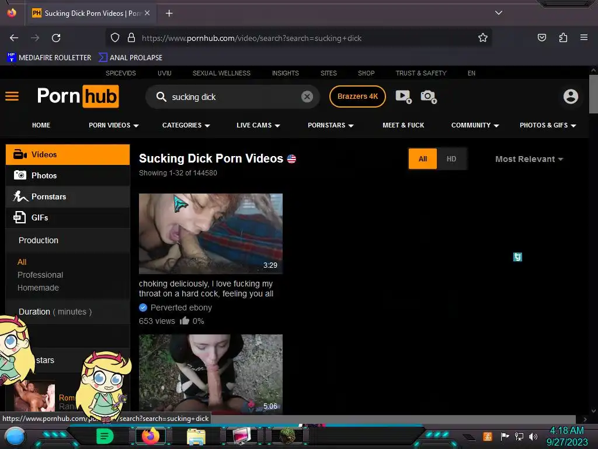Click the volume speaker tray icon
The height and width of the screenshot is (449, 598).
[x=533, y=436]
